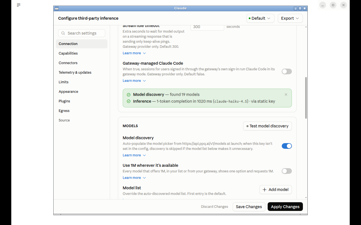Open Telemetry & updates settings

[x=82, y=73]
